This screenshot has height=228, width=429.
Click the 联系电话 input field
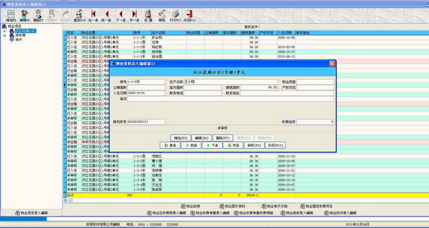pos(203,93)
